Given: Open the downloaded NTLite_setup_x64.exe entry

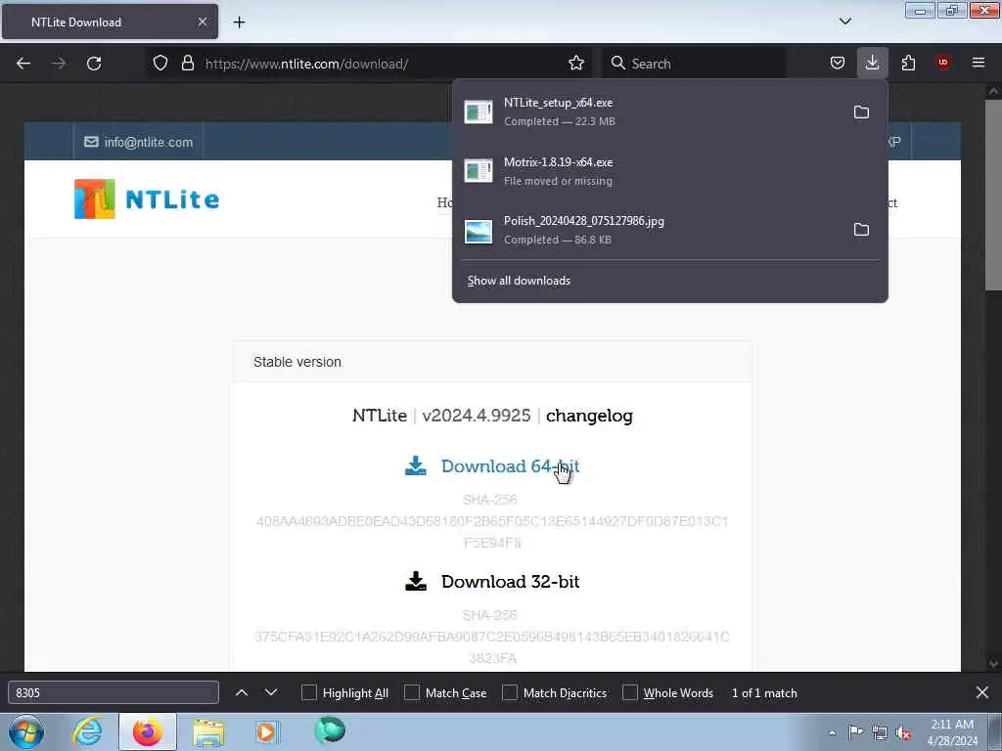Looking at the screenshot, I should 652,111.
